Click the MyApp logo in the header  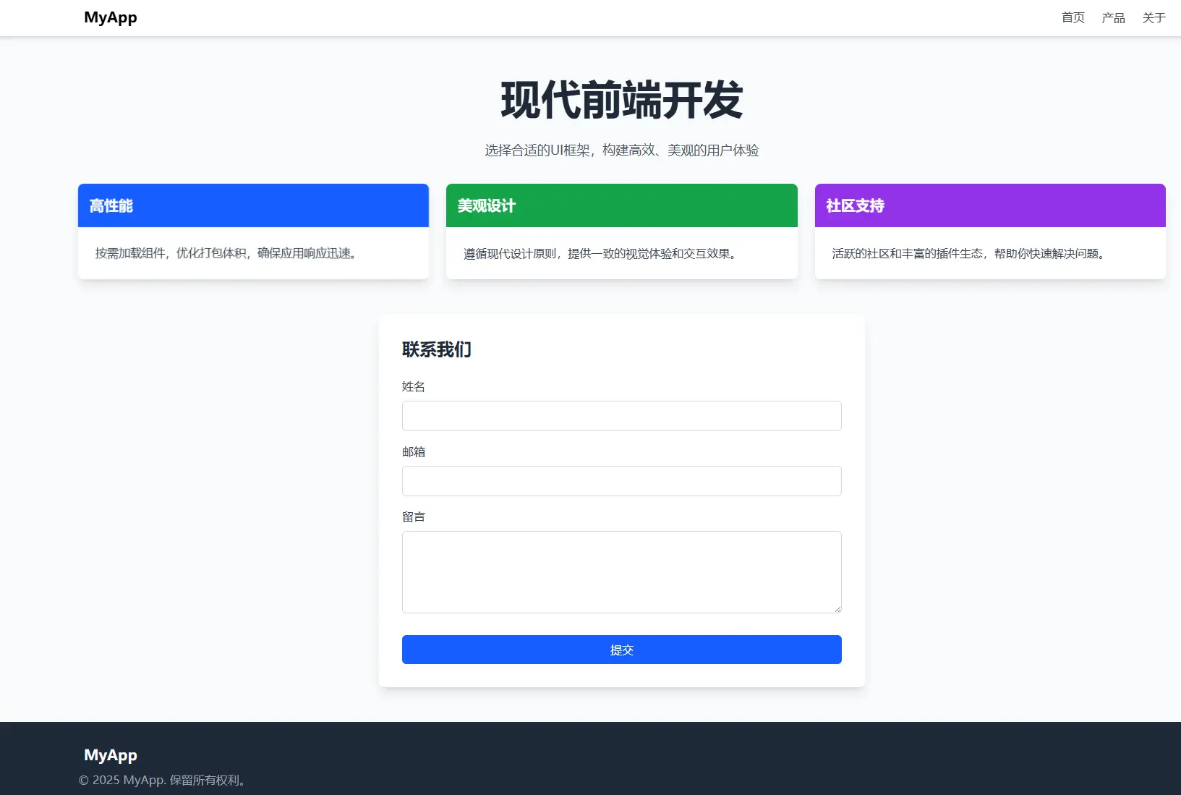(x=110, y=17)
